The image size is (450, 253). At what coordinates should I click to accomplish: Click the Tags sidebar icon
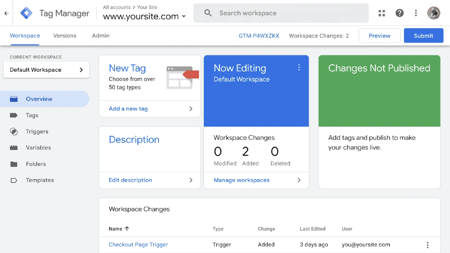[14, 115]
